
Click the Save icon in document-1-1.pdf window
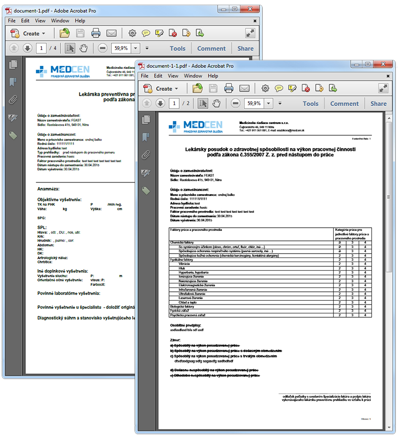pyautogui.click(x=213, y=89)
